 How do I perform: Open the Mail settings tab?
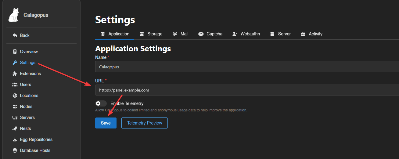point(181,34)
